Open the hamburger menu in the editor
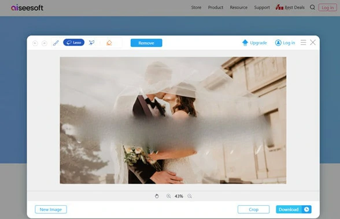This screenshot has width=340, height=219. [x=303, y=43]
